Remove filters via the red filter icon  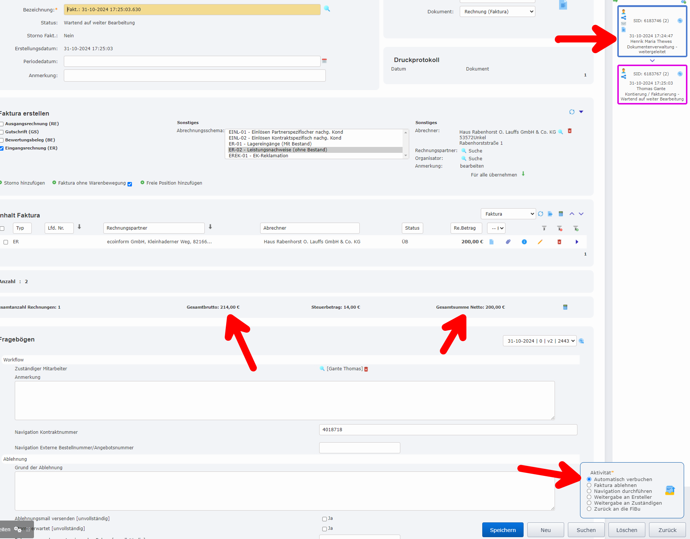(x=560, y=229)
